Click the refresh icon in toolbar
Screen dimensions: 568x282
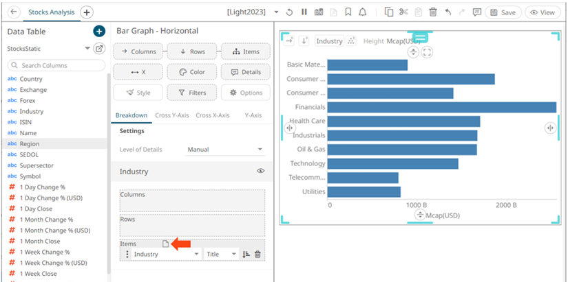(289, 12)
